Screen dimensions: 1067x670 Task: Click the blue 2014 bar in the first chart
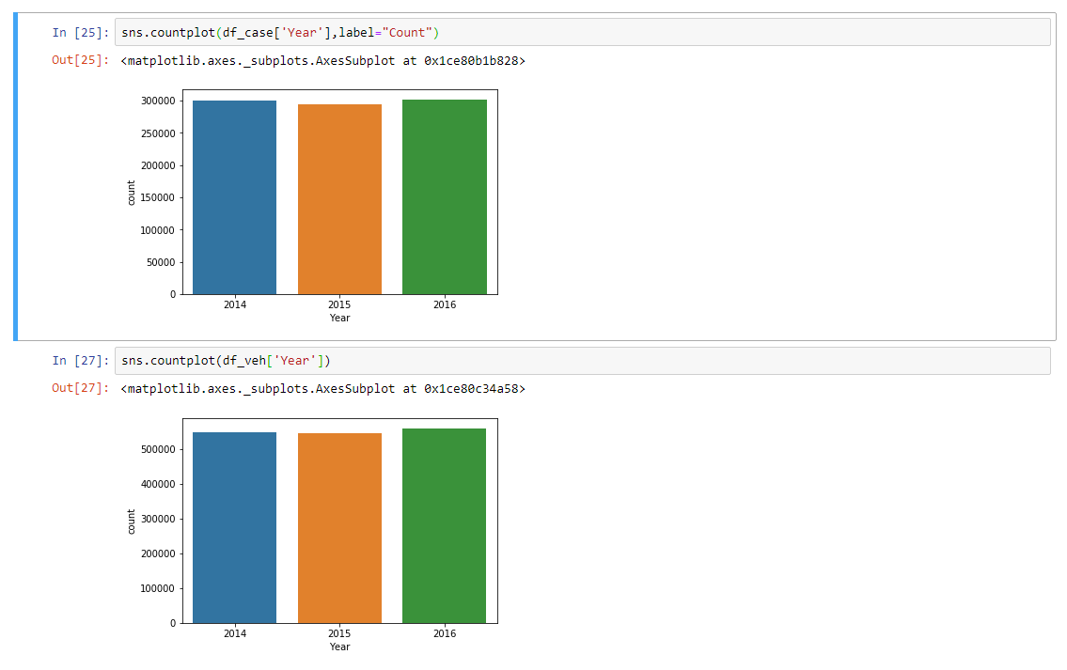click(235, 197)
